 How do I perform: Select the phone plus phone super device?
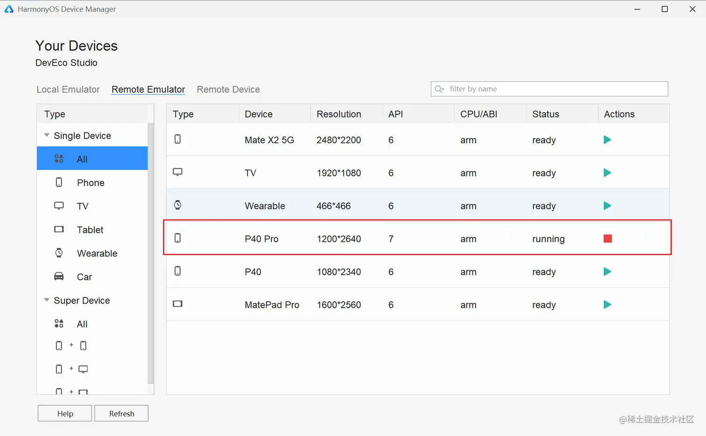coord(71,346)
